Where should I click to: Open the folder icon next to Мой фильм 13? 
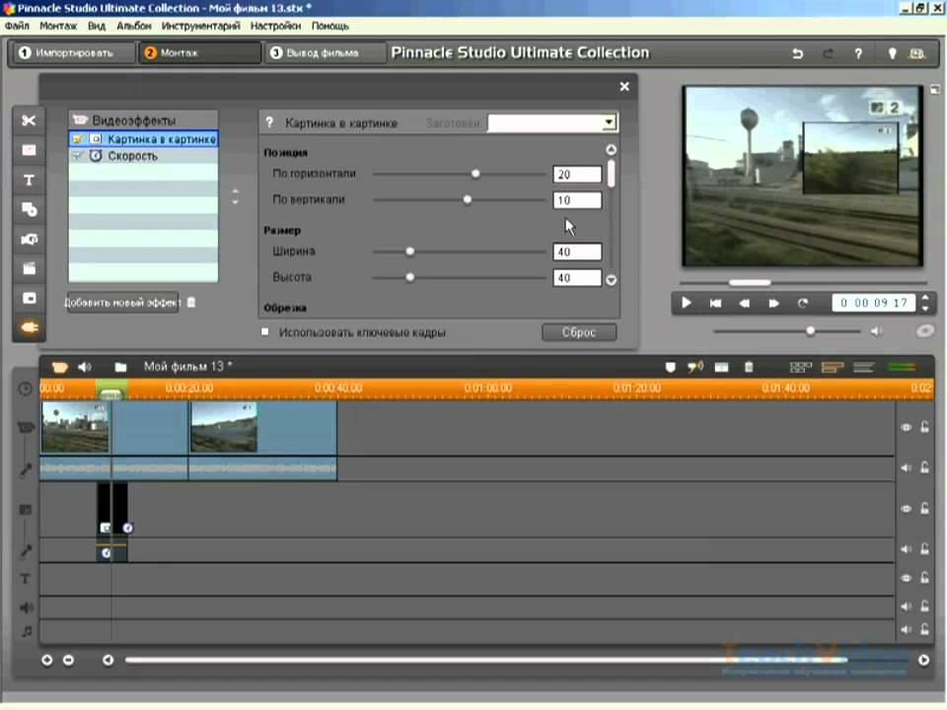120,367
